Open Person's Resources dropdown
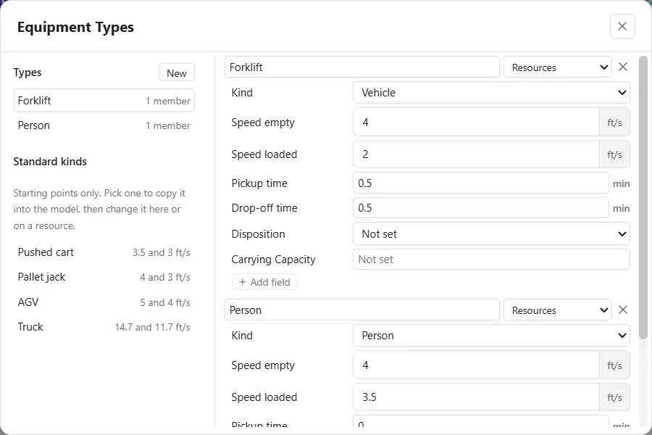 [557, 310]
